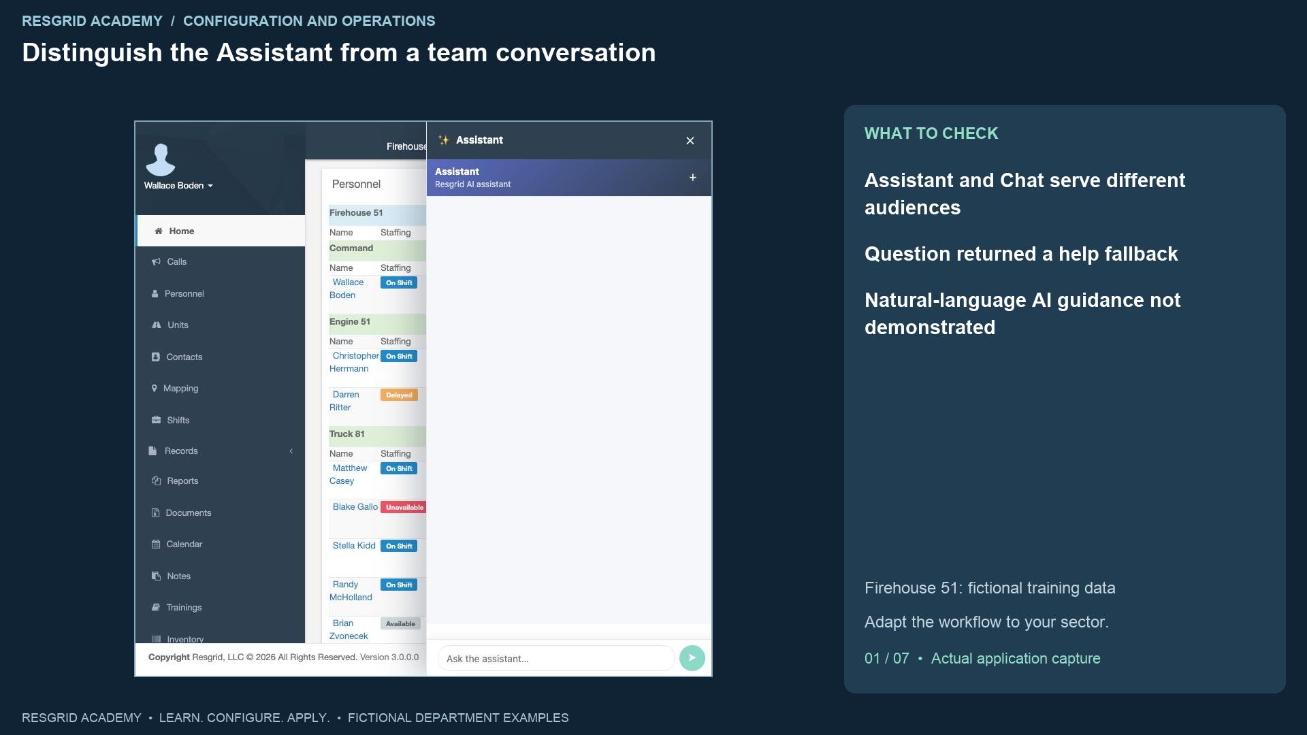Click the user avatar silhouette
The image size is (1307, 735).
click(x=161, y=160)
